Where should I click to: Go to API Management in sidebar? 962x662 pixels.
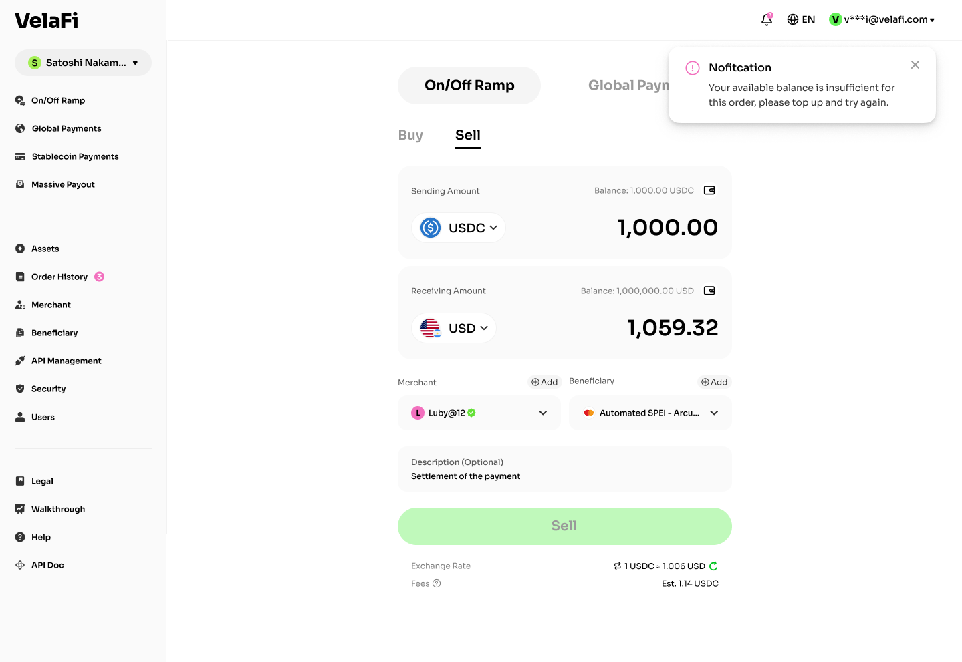tap(66, 361)
